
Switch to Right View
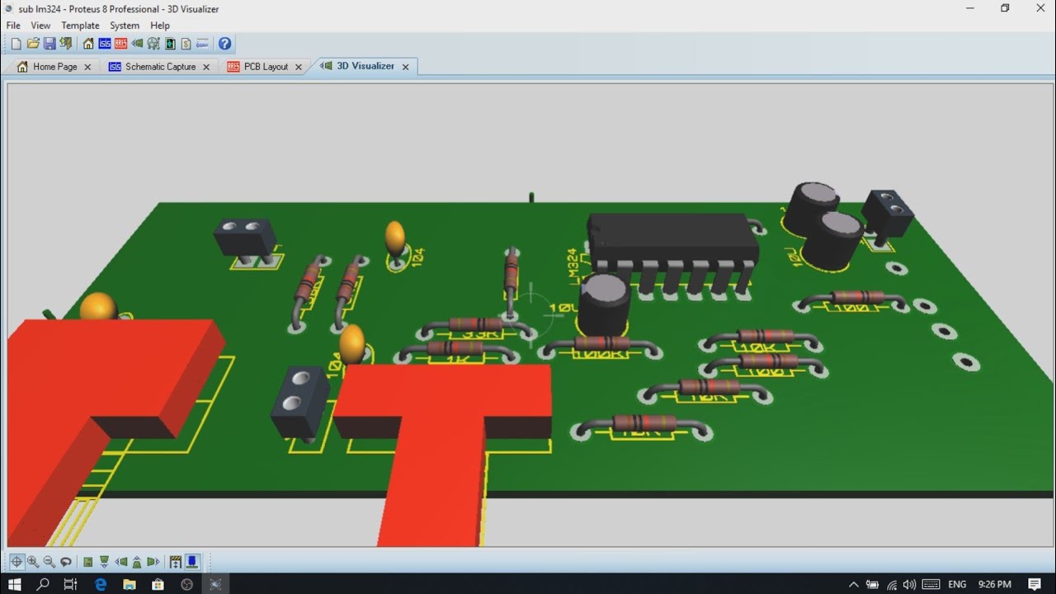point(153,562)
